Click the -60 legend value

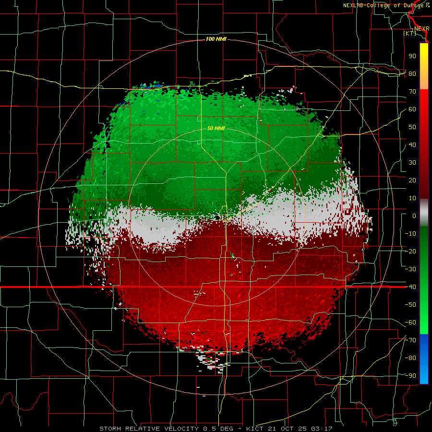click(410, 323)
